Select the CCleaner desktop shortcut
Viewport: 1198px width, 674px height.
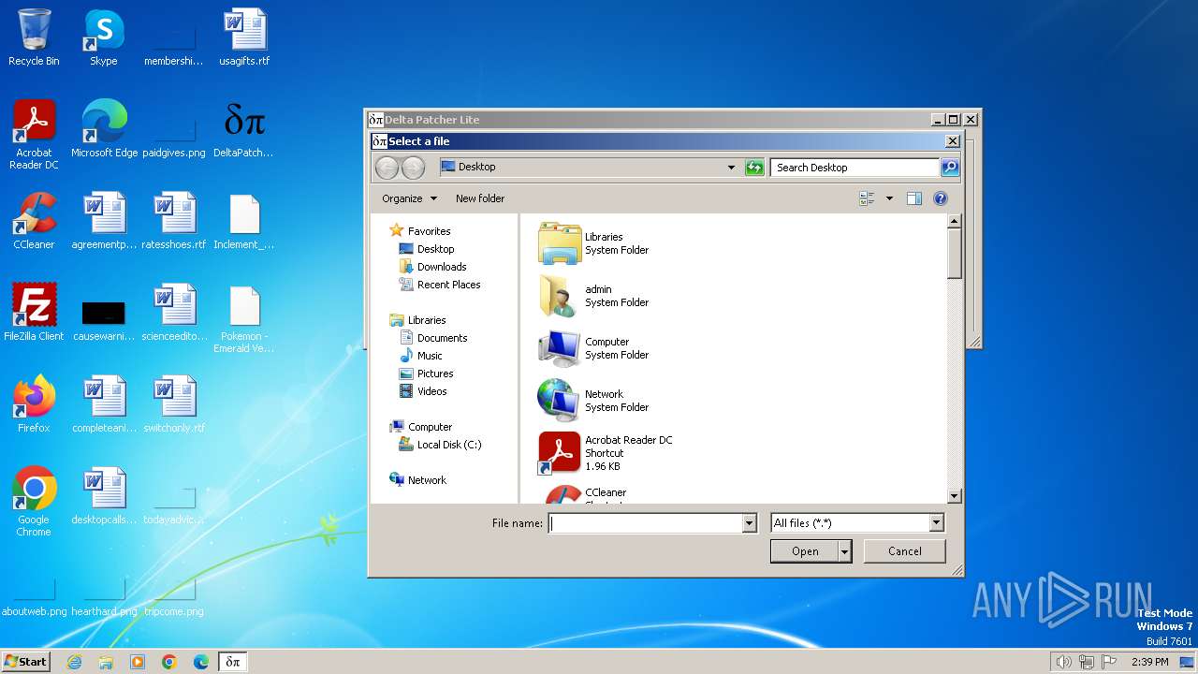(34, 221)
